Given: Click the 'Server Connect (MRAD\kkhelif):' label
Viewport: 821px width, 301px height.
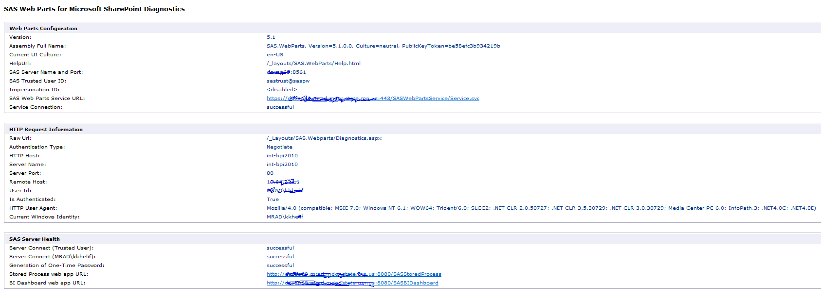Looking at the screenshot, I should 52,257.
